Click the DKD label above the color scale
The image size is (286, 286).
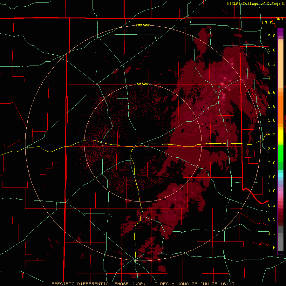coord(279,19)
